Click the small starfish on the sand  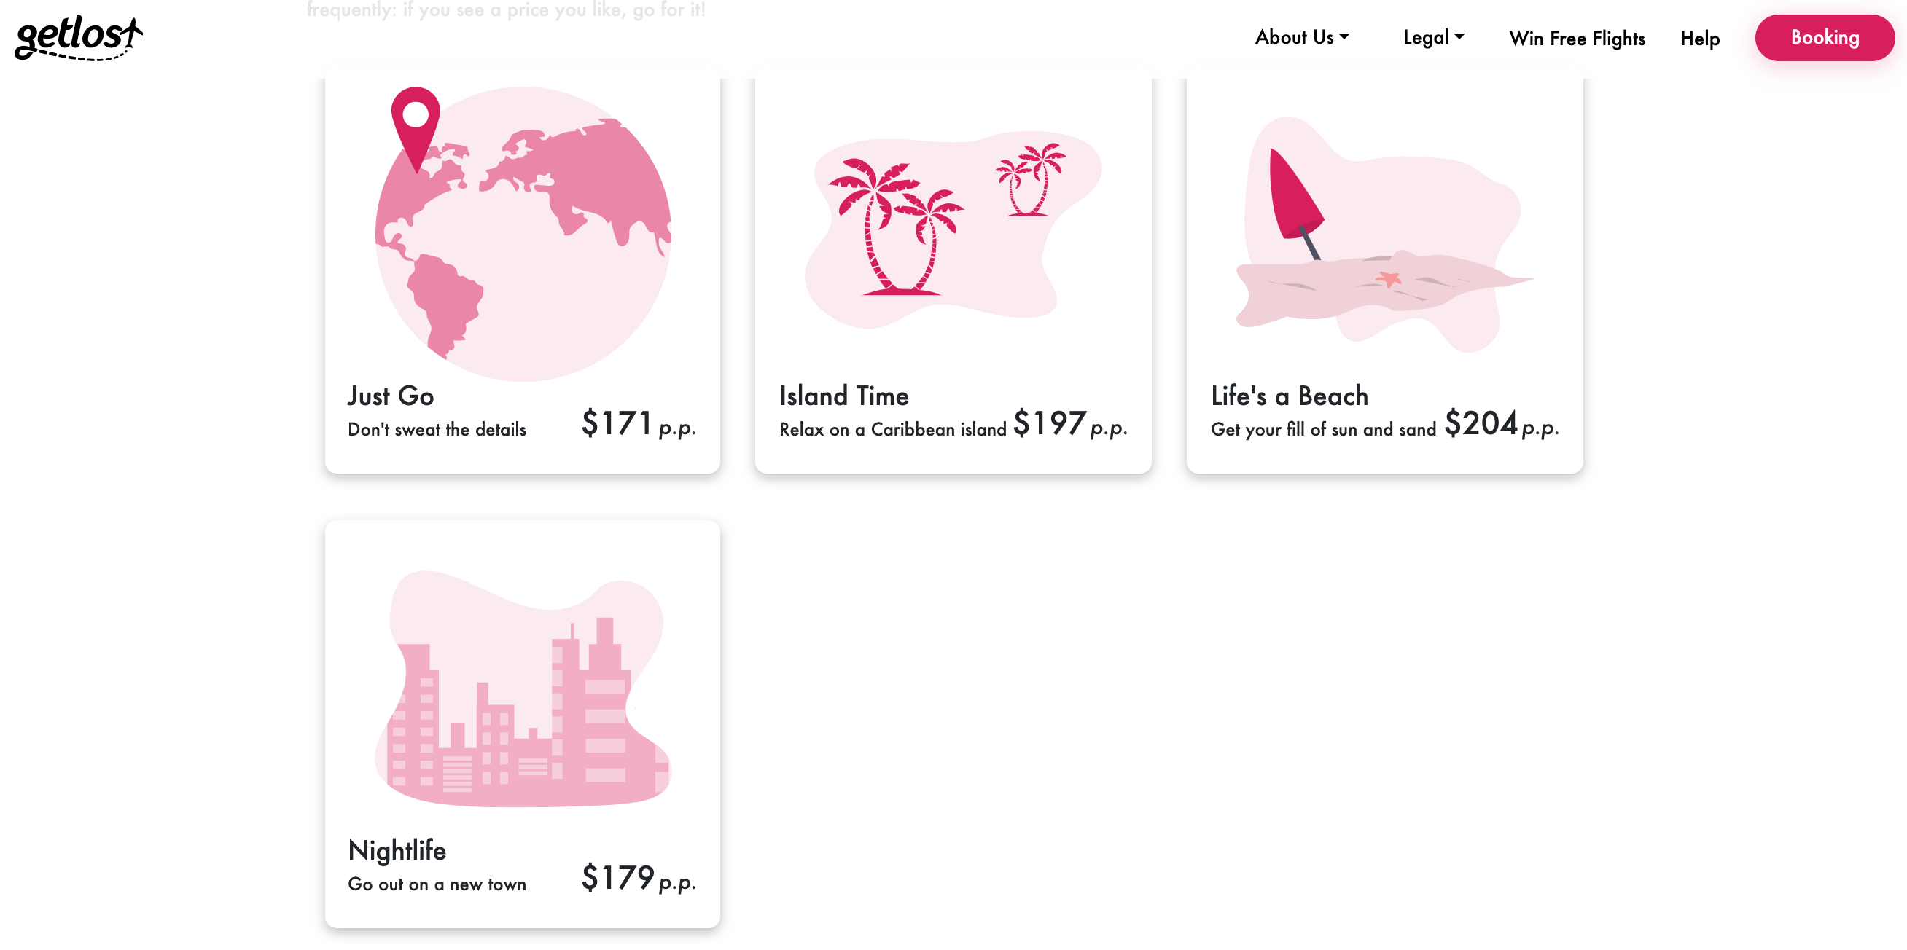[x=1389, y=279]
